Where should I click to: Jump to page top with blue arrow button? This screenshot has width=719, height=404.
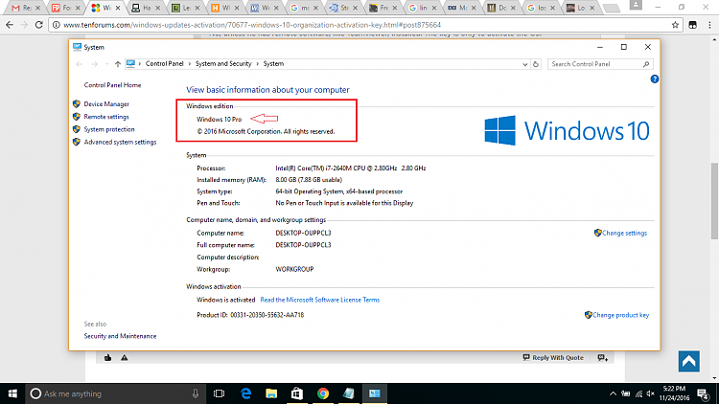point(688,362)
